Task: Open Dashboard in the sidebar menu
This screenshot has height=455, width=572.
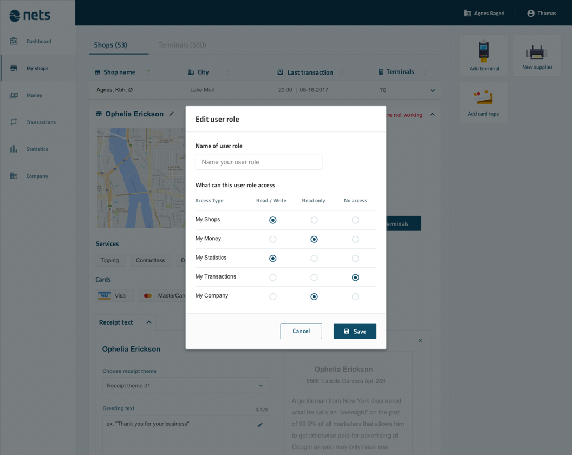Action: click(38, 41)
